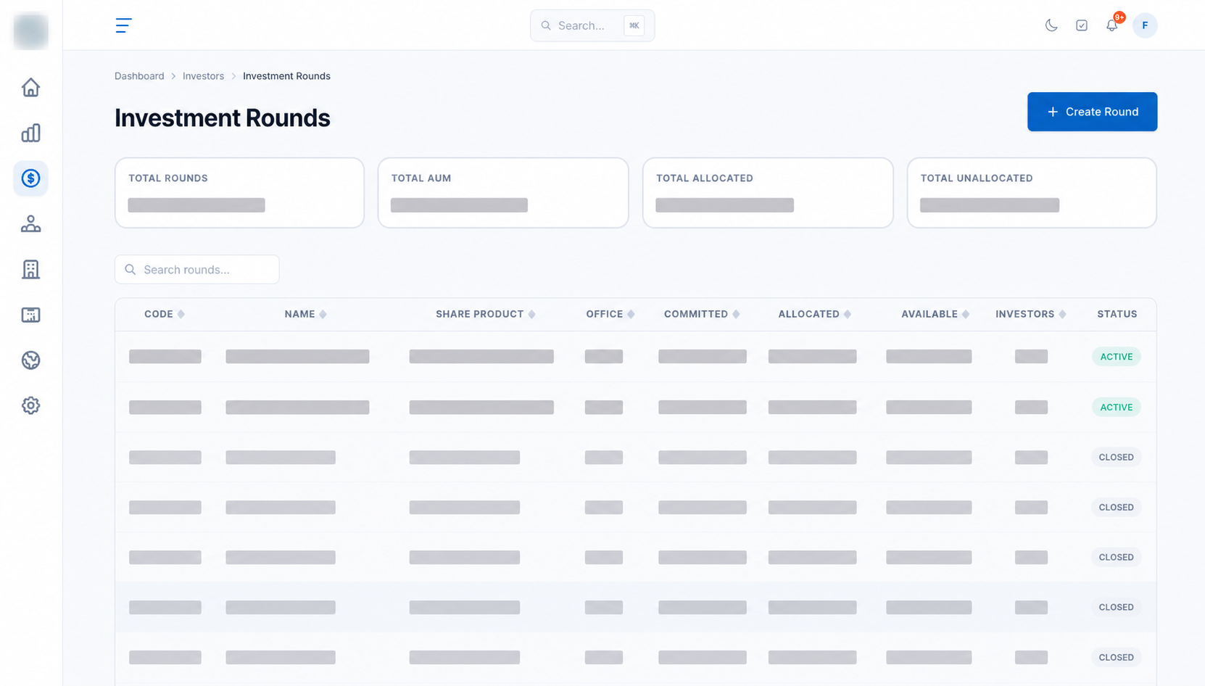Image resolution: width=1205 pixels, height=686 pixels.
Task: Open the people icon in sidebar
Action: [x=30, y=224]
